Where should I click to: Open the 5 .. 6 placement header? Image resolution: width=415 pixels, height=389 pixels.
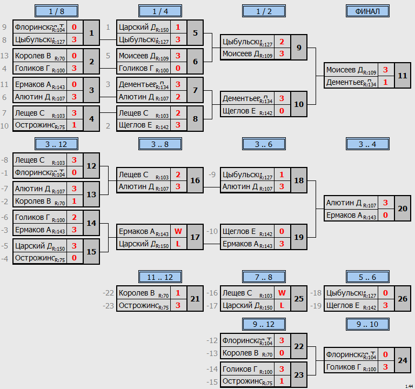pyautogui.click(x=367, y=277)
